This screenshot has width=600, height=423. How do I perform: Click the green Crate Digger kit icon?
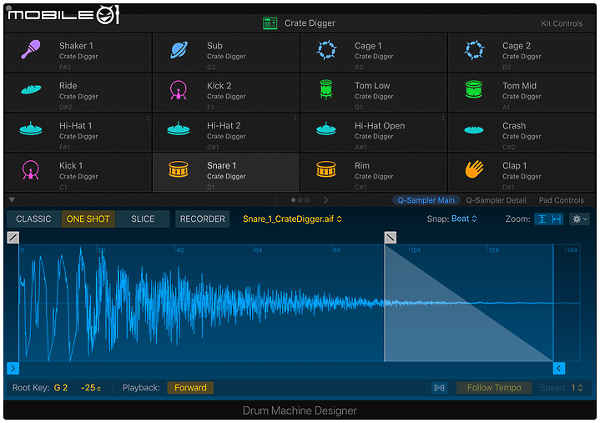(270, 23)
